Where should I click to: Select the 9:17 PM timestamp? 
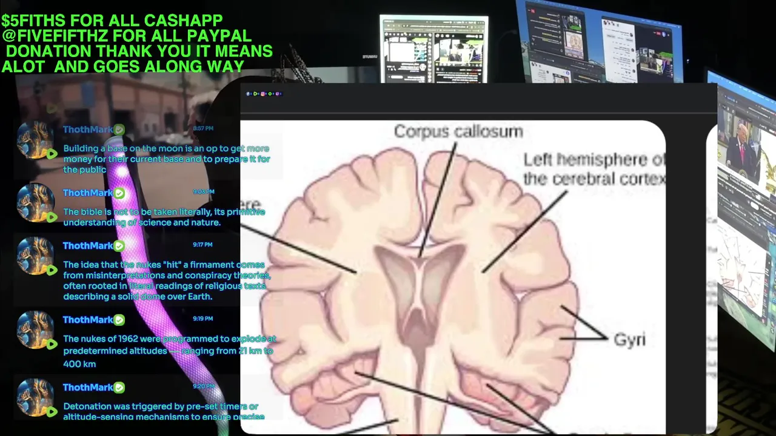point(203,245)
